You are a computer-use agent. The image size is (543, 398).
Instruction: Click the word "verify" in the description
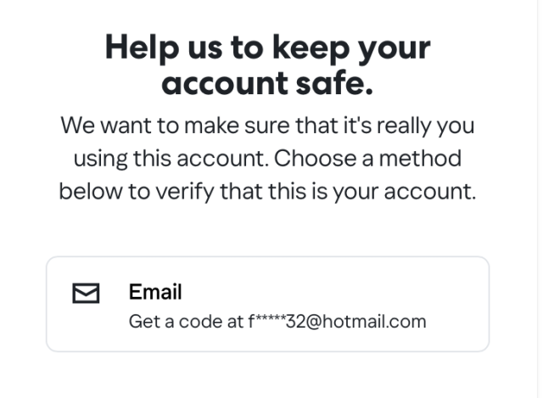coord(185,192)
